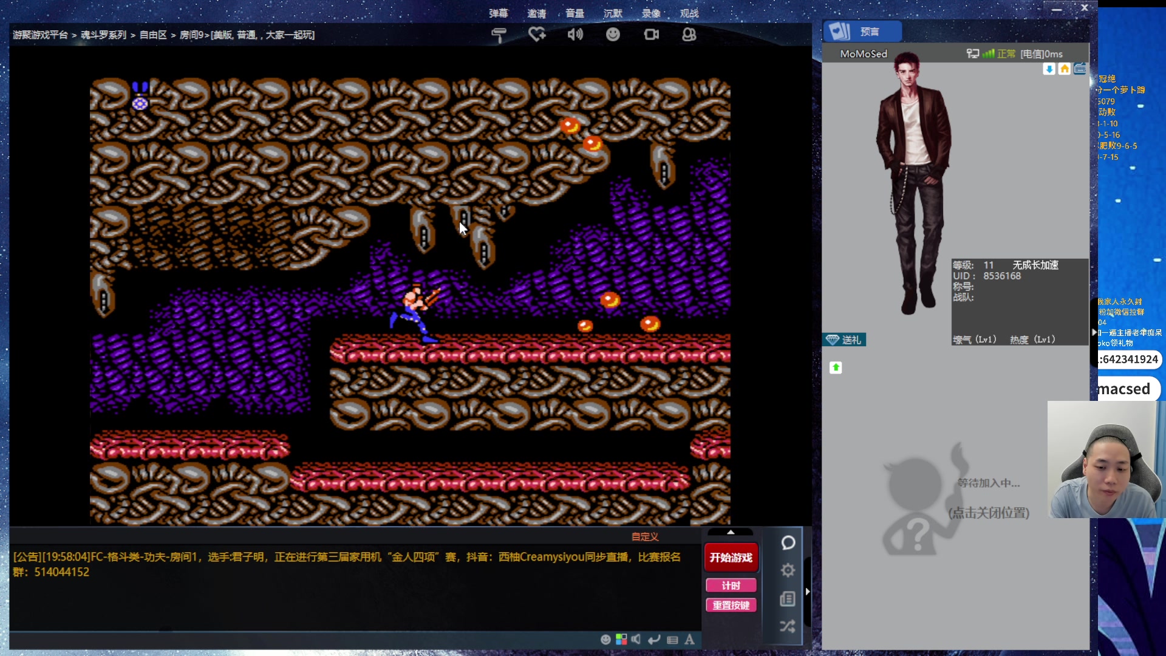Click the 邀请 heart-plus invite icon

pos(537,35)
